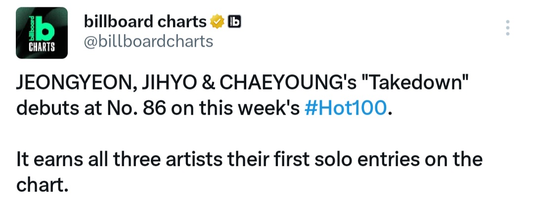Click the 'billboard charts' display name

[145, 22]
